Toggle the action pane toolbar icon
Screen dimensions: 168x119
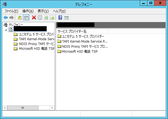coord(66,18)
